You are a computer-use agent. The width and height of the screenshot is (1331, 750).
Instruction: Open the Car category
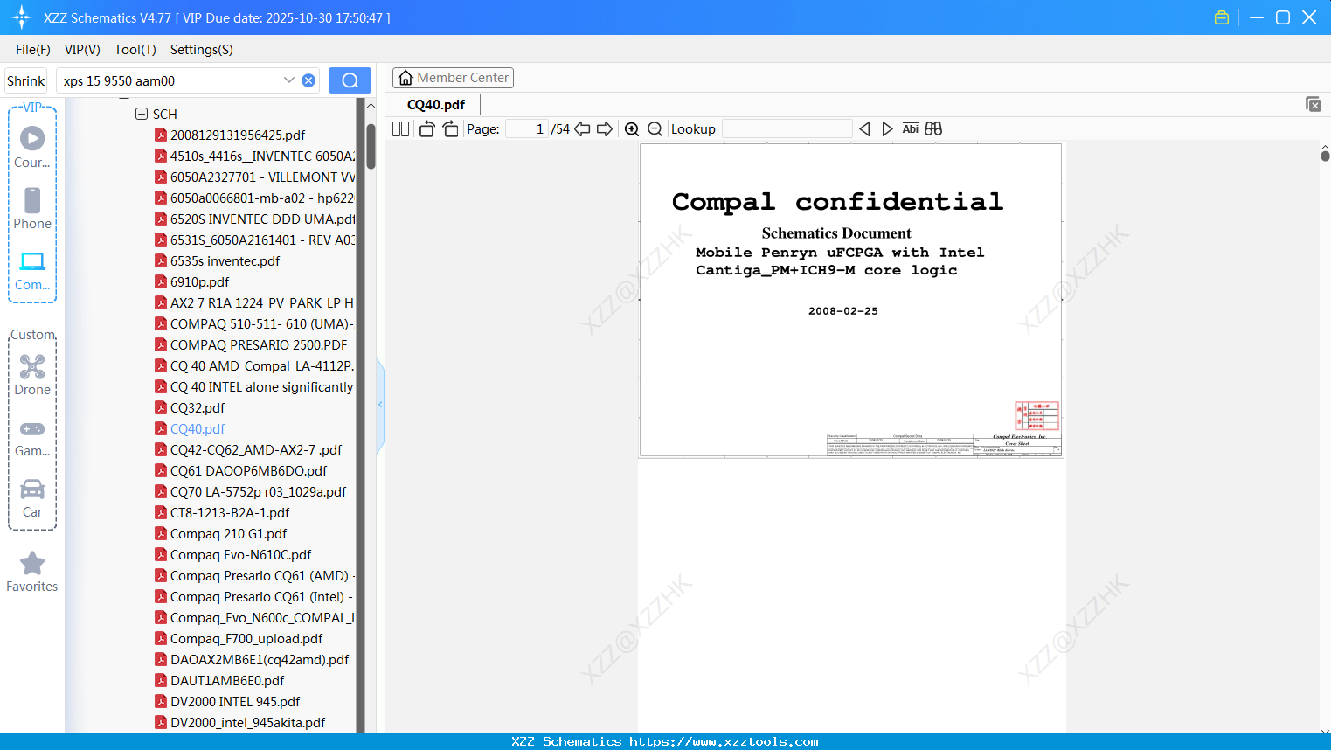coord(32,498)
